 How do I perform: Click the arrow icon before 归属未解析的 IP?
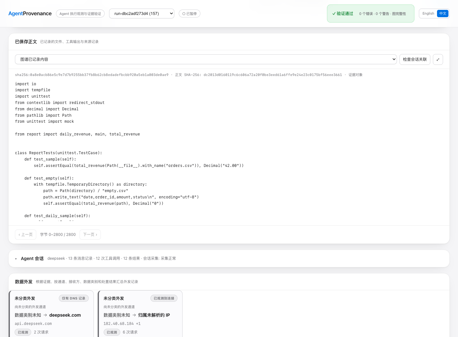pyautogui.click(x=134, y=315)
